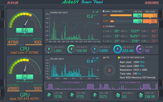
Task: Click the line chart icon in Download Rate
Action: (x=93, y=11)
